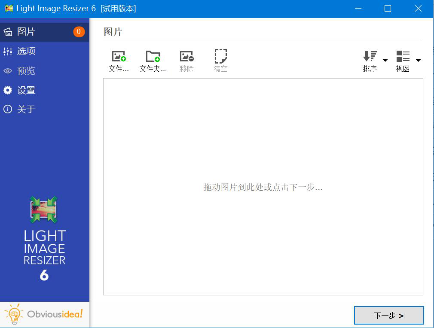Click the 下一步 > button
This screenshot has width=434, height=328.
(x=389, y=315)
